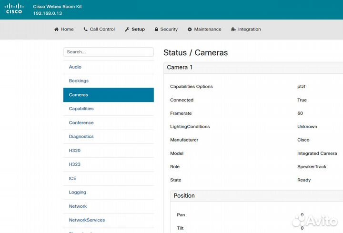343x233 pixels.
Task: Go to Bookings status section
Action: pos(109,81)
